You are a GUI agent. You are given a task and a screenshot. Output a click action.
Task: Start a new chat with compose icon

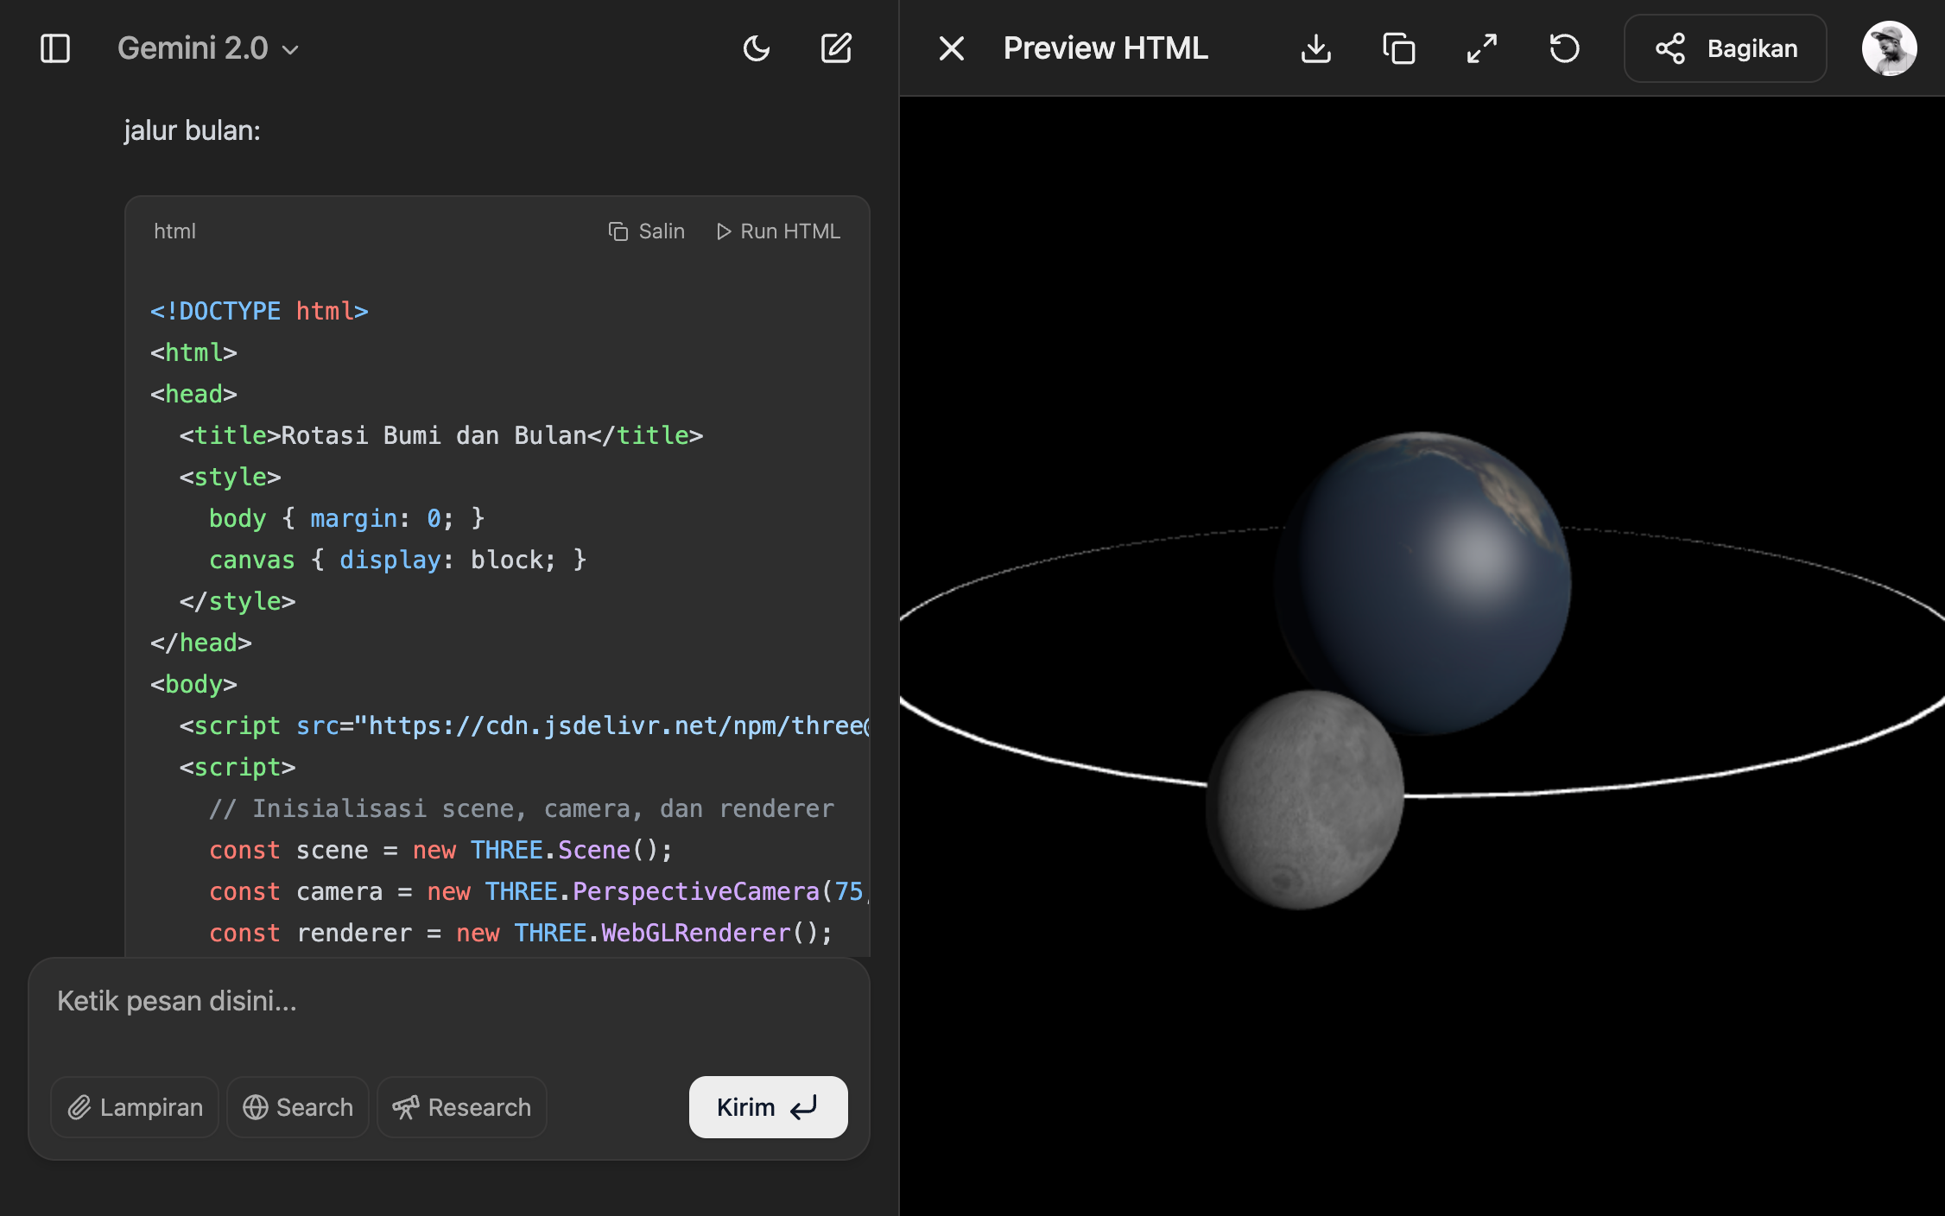835,48
